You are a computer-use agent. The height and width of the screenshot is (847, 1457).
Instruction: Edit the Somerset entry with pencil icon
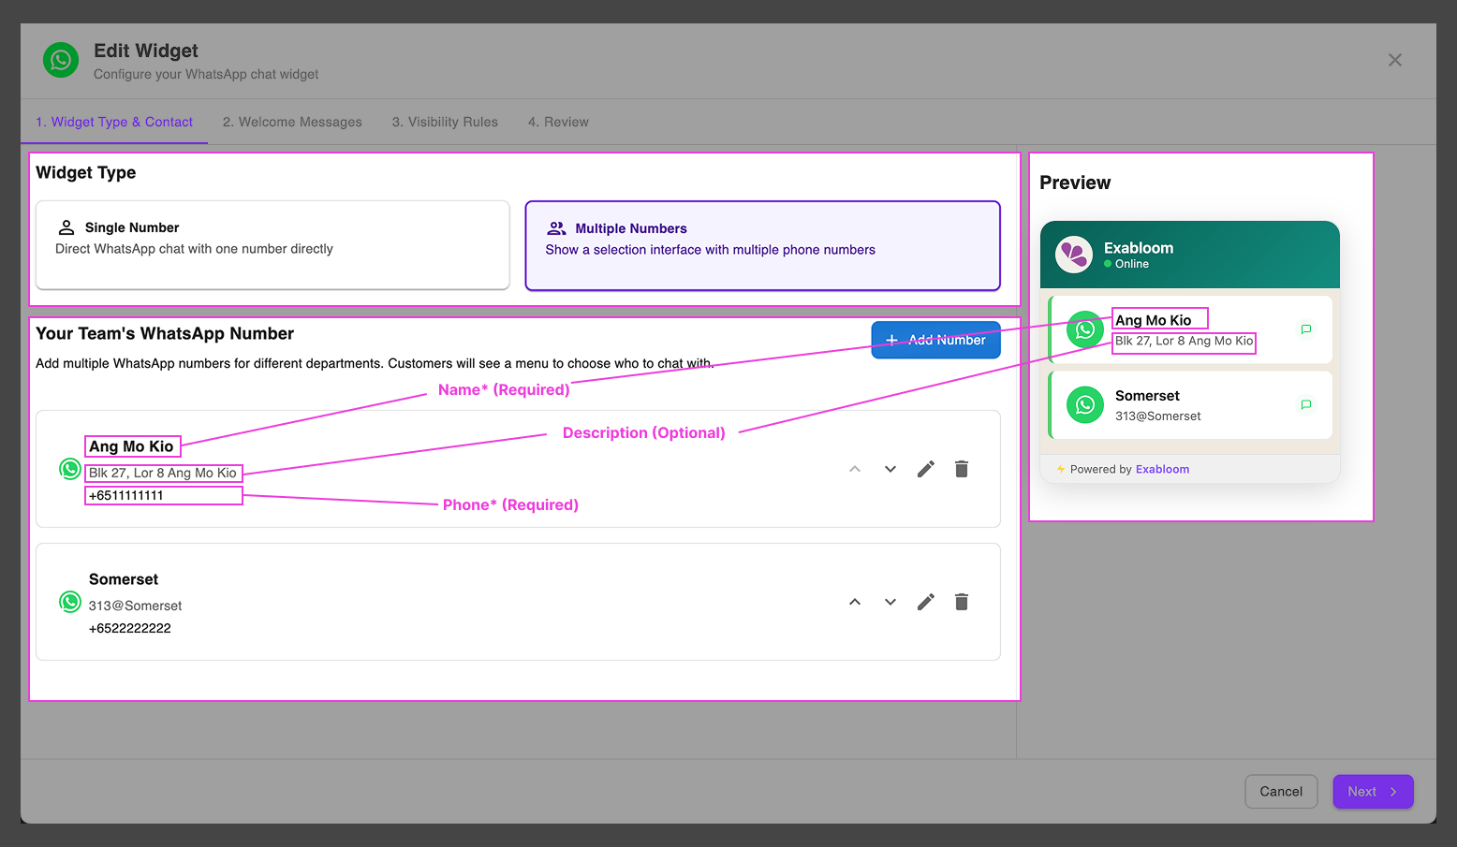coord(925,602)
